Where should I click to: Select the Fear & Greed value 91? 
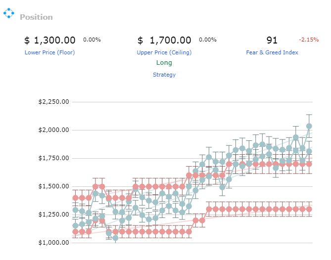tap(272, 40)
